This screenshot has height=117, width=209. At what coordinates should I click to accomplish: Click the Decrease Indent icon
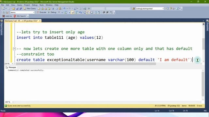pos(104,12)
